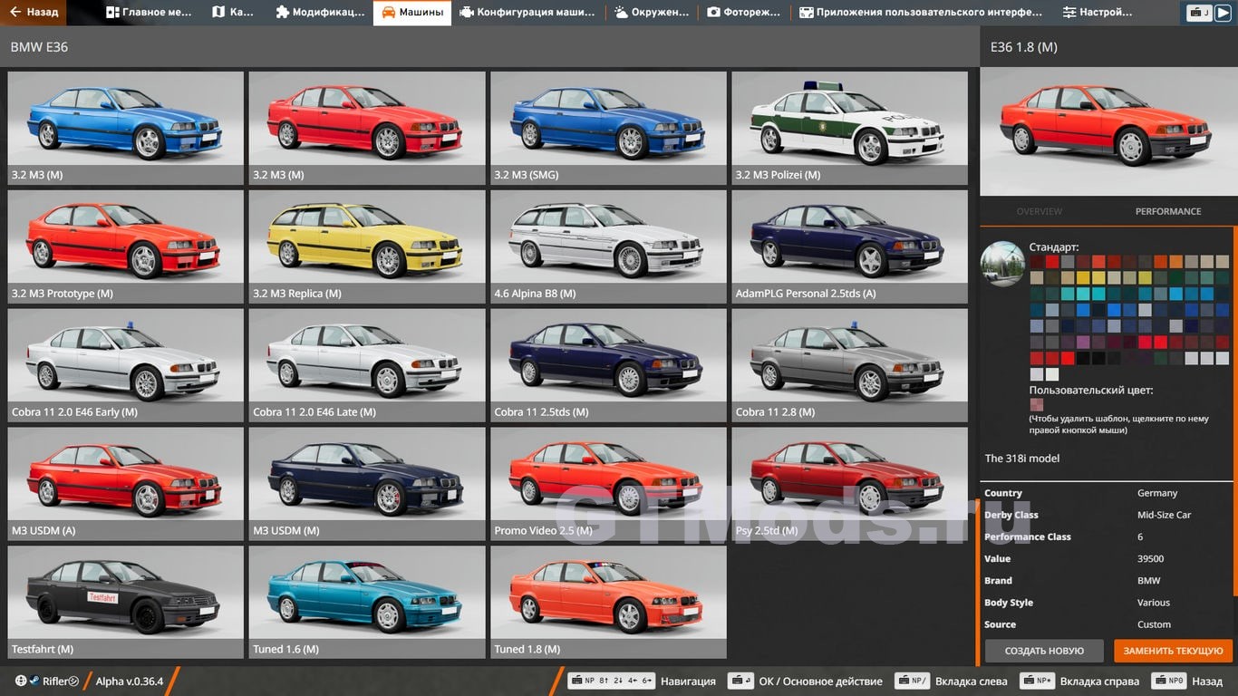Select Promo Video 2.5 (M) car
The height and width of the screenshot is (696, 1238).
608,484
